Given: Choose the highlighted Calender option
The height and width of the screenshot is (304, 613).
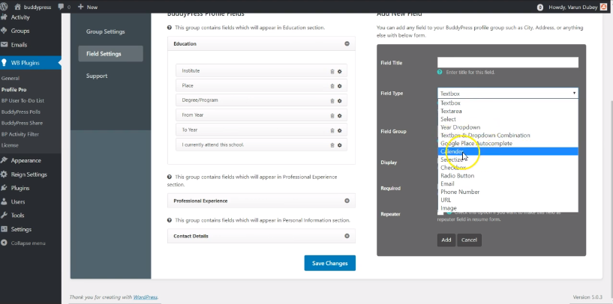Looking at the screenshot, I should pos(508,151).
